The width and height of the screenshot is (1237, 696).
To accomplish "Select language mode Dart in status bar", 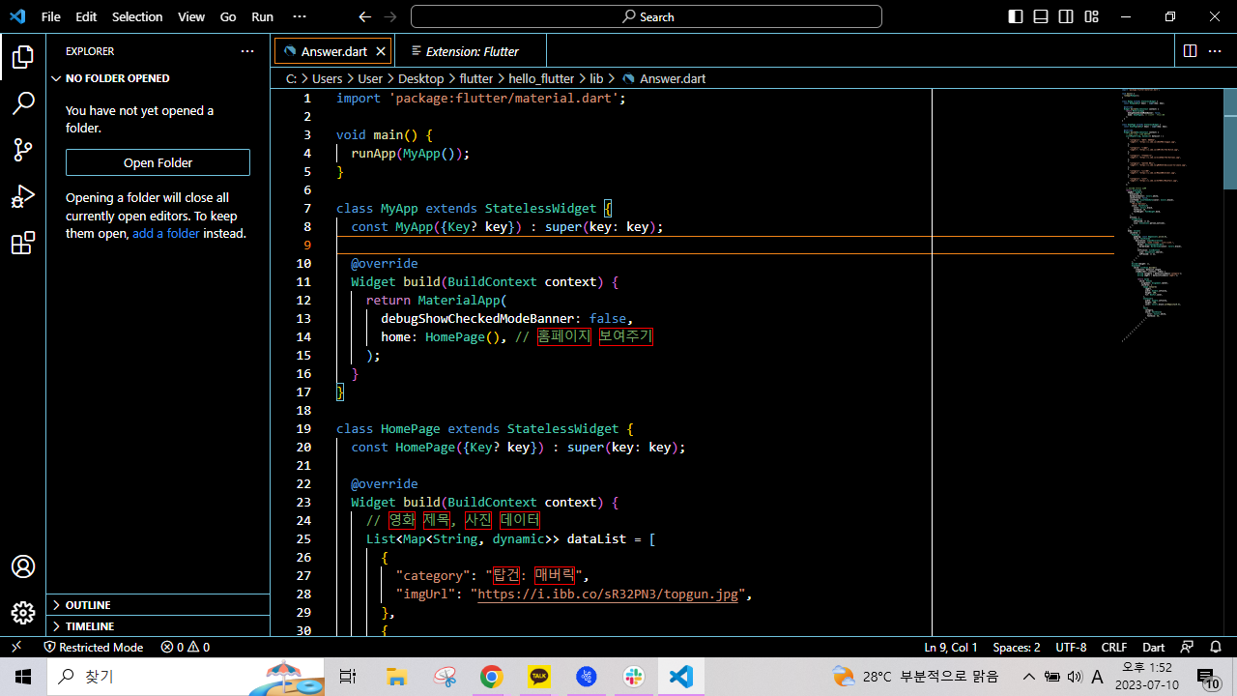I will point(1154,647).
